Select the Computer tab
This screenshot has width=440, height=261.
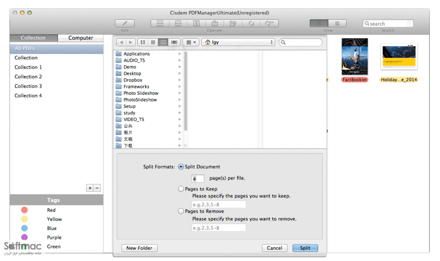[x=80, y=38]
